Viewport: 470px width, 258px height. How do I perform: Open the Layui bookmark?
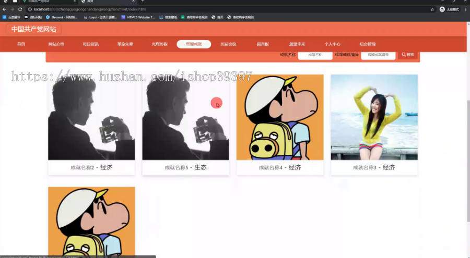pos(100,17)
